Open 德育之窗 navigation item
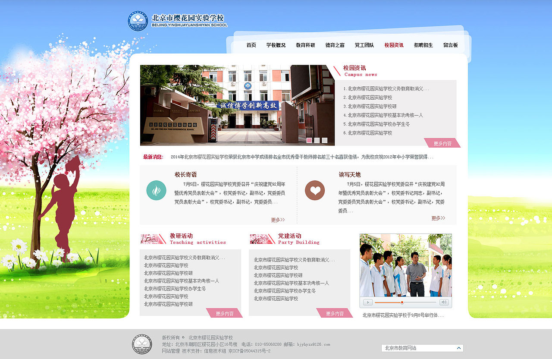 pos(335,45)
